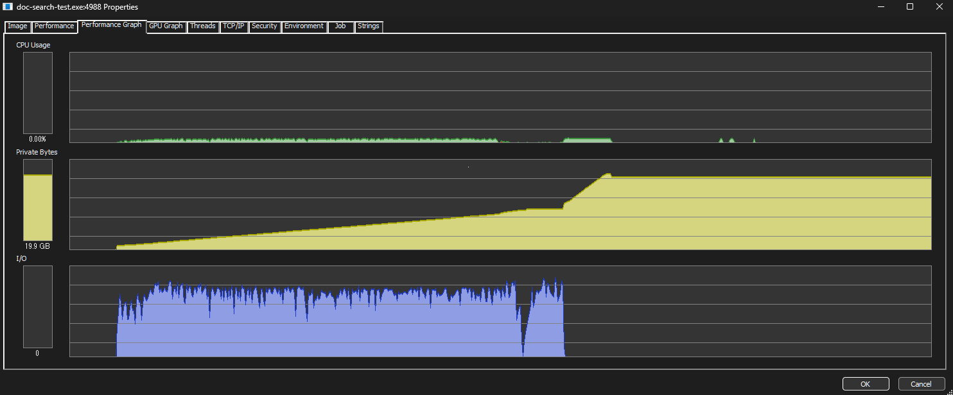Open the Environment tab
The height and width of the screenshot is (395, 953).
[304, 26]
